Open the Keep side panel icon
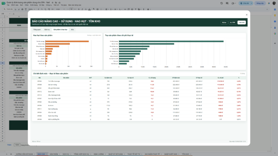 point(275,16)
